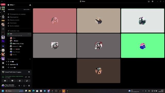Open the help icon in title bar

(x=152, y=1)
